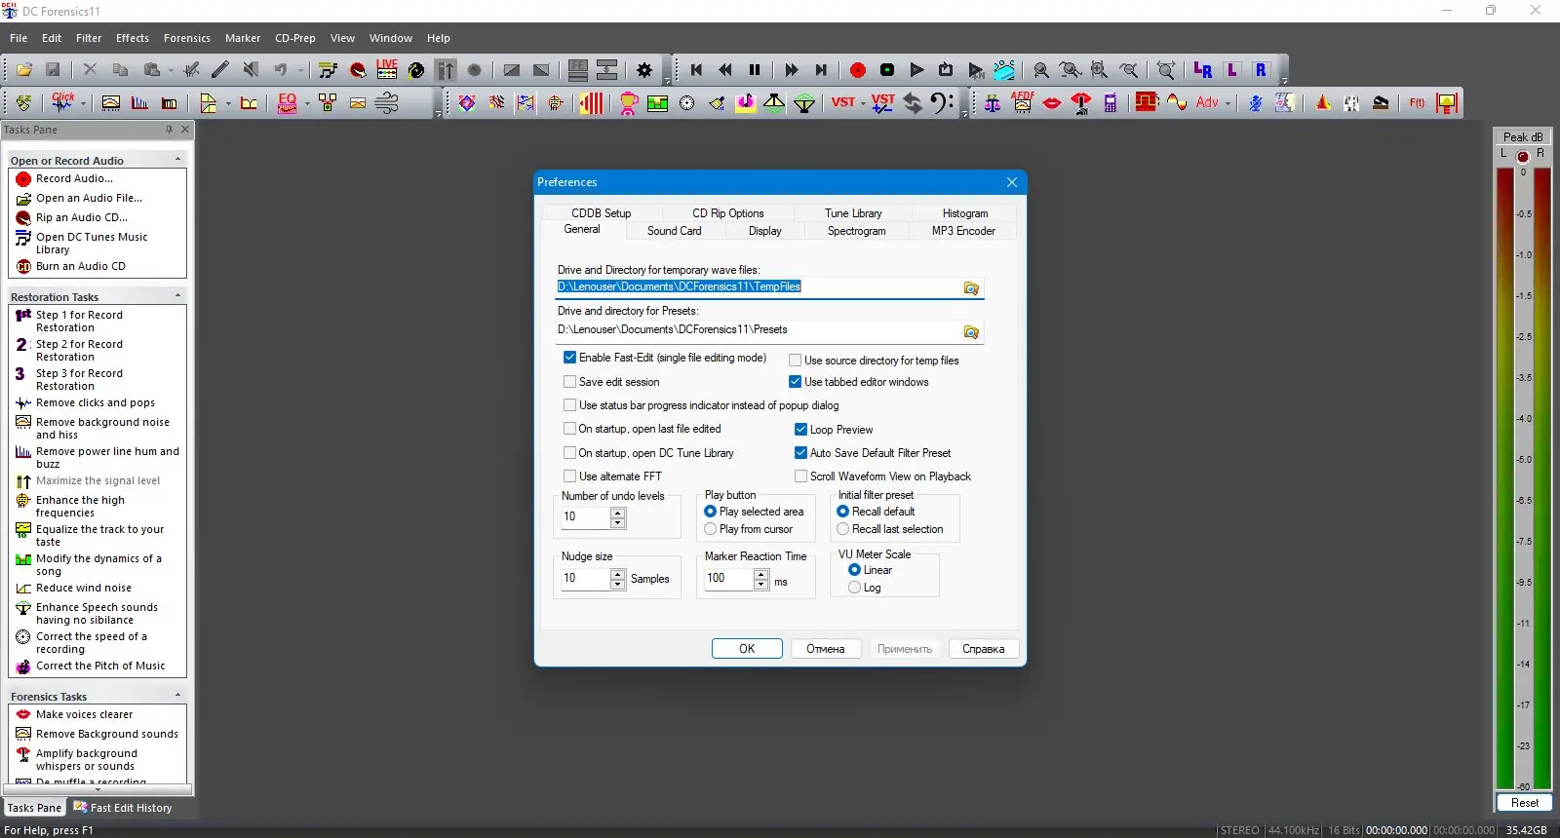Open the dropdown arrow beside the Click filter icon

(x=83, y=103)
